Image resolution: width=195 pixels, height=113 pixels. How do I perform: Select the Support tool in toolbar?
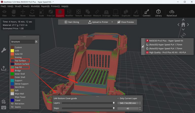point(60,13)
